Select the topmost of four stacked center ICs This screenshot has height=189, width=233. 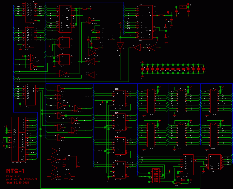(120, 98)
